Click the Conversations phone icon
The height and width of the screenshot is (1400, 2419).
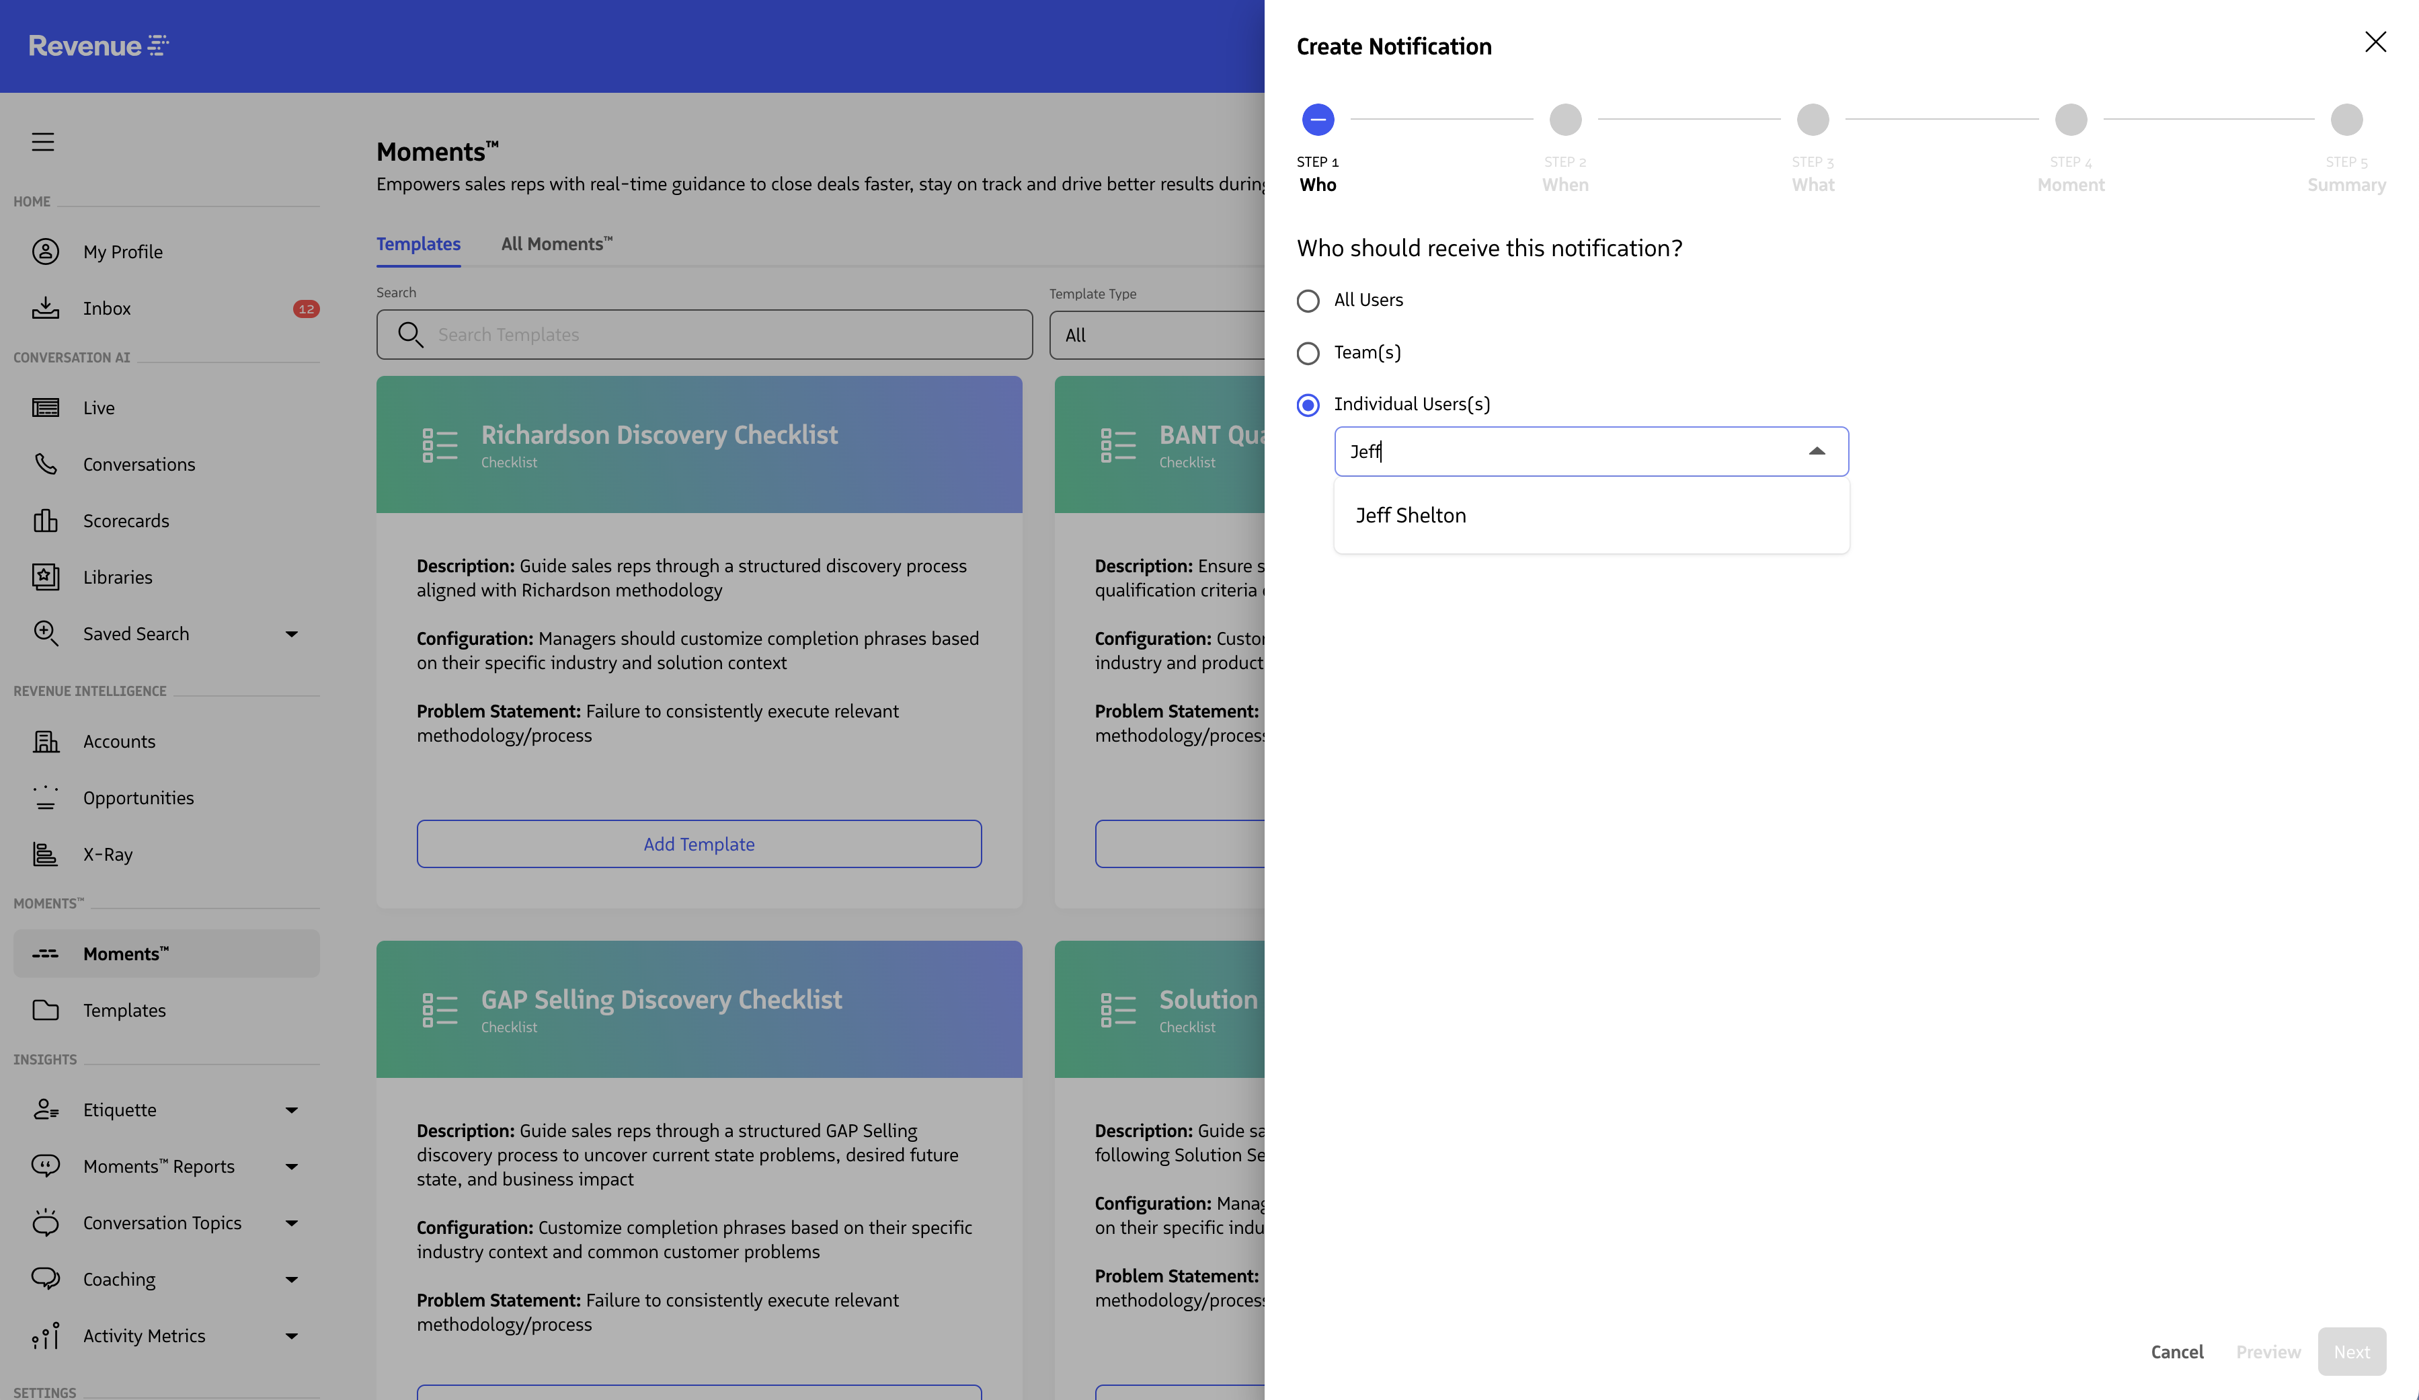(45, 464)
